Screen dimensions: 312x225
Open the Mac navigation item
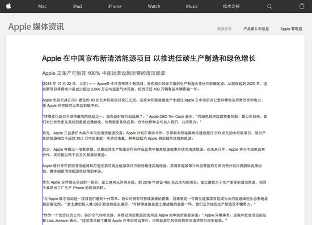(x=43, y=6)
